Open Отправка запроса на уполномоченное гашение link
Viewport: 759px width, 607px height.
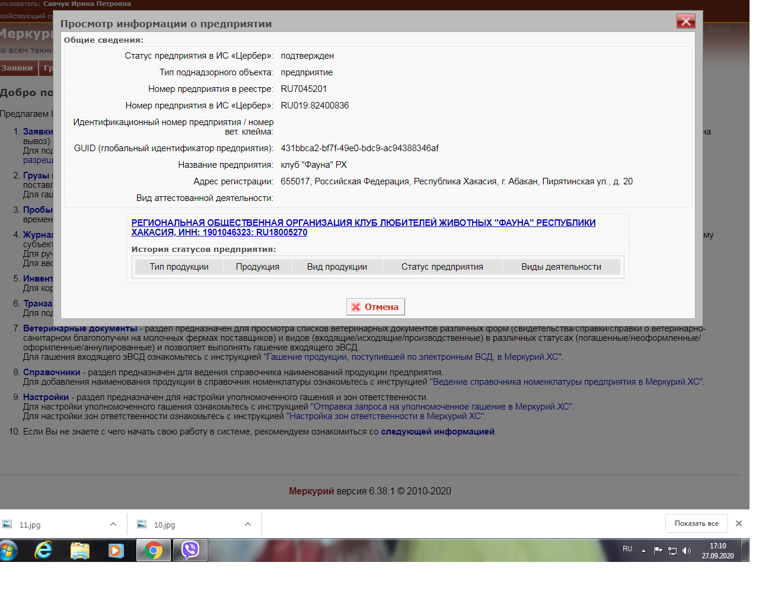[x=442, y=407]
